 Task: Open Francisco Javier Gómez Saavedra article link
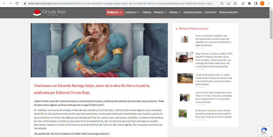click(x=214, y=114)
